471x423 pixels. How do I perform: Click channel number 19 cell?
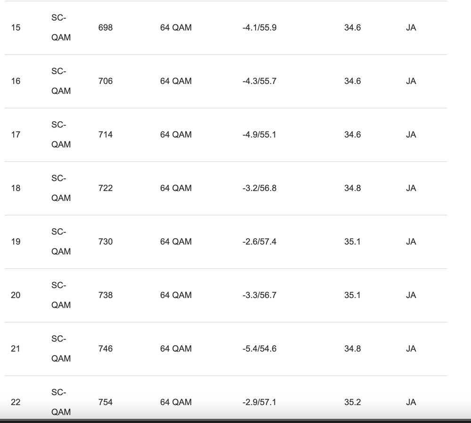pyautogui.click(x=16, y=242)
